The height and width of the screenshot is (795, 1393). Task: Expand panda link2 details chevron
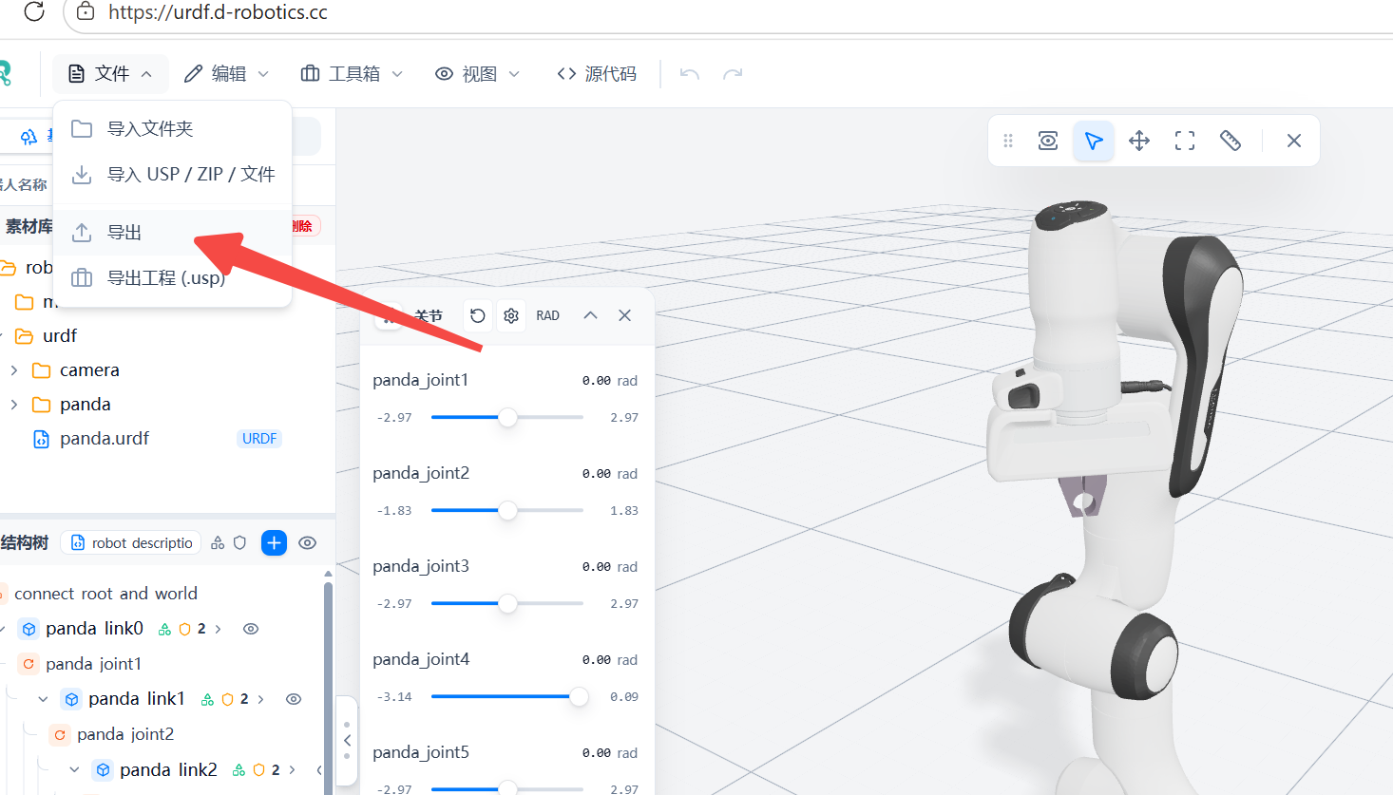coord(293,769)
